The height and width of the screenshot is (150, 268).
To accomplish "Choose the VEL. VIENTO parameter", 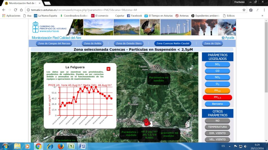I will click(217, 139).
